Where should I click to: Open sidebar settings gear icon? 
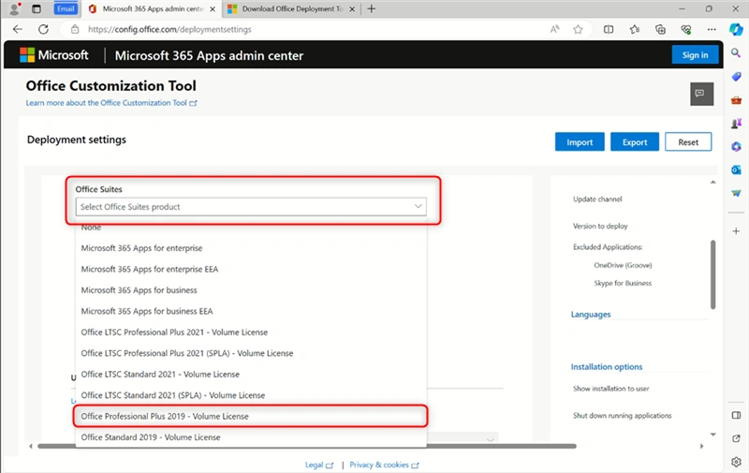click(x=736, y=462)
